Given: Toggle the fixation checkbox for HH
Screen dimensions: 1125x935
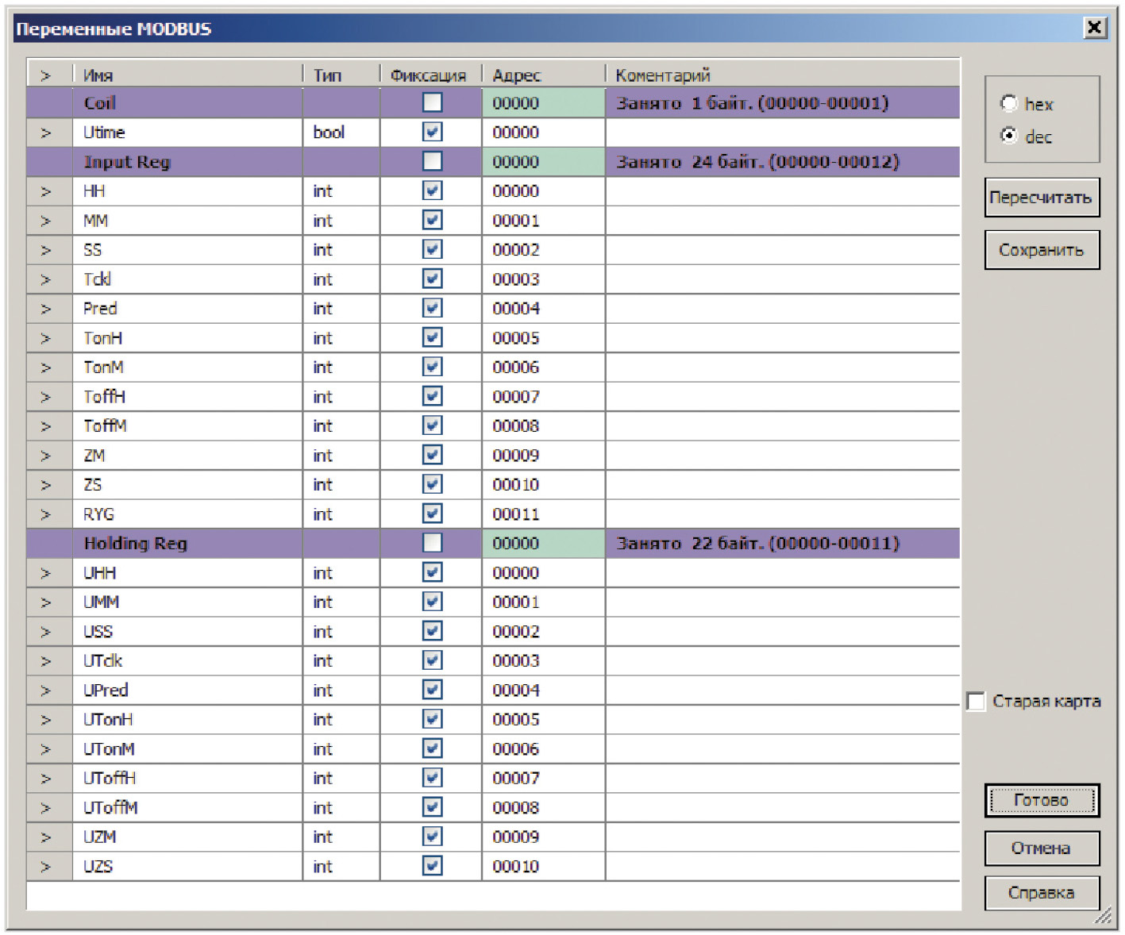Looking at the screenshot, I should [x=432, y=191].
